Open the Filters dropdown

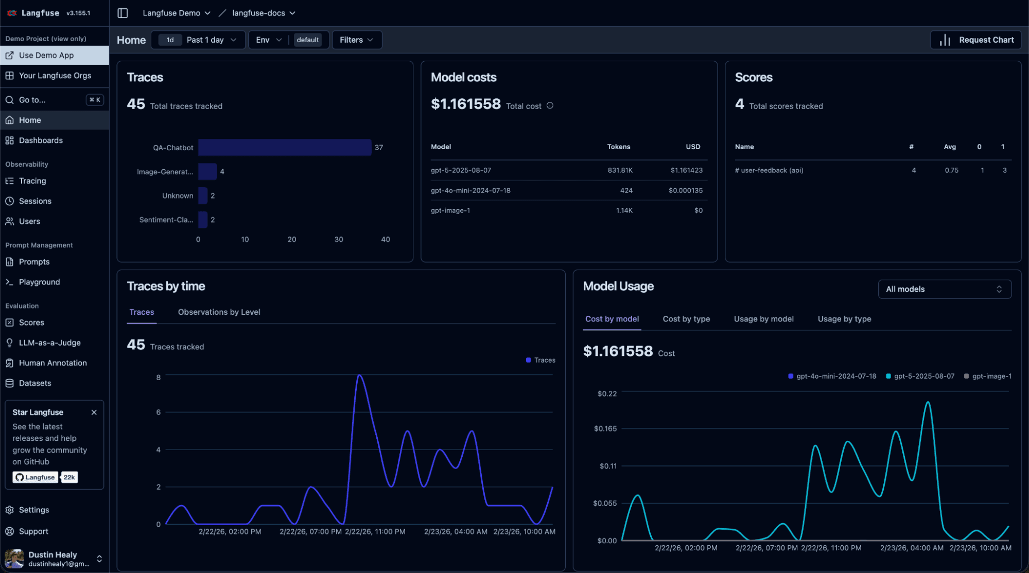(x=356, y=40)
